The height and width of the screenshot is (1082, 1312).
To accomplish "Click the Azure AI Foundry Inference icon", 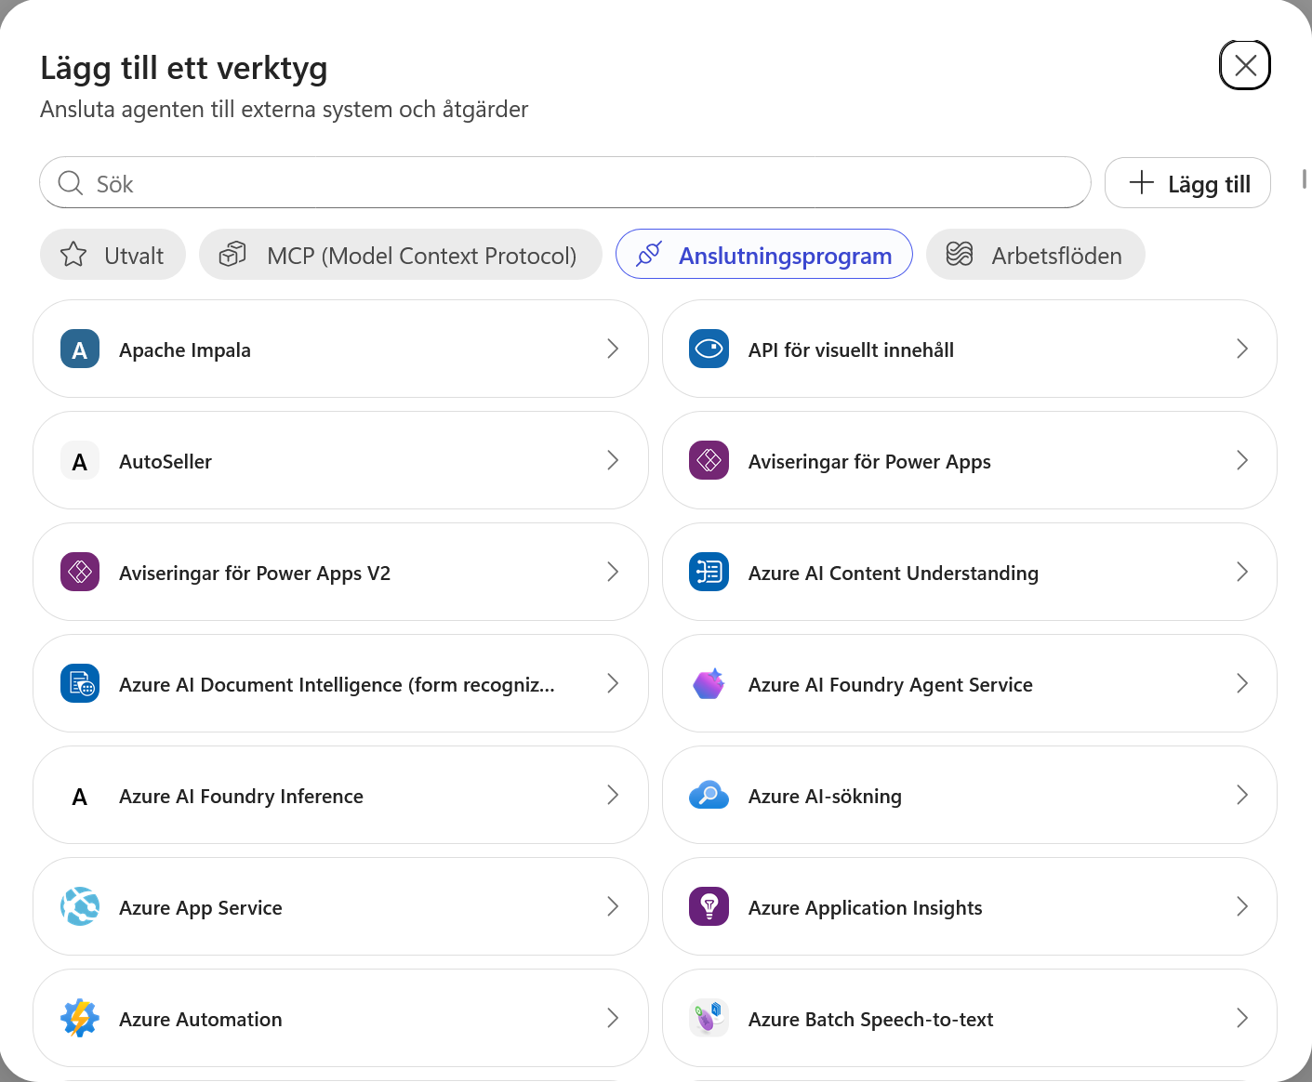I will pos(80,796).
